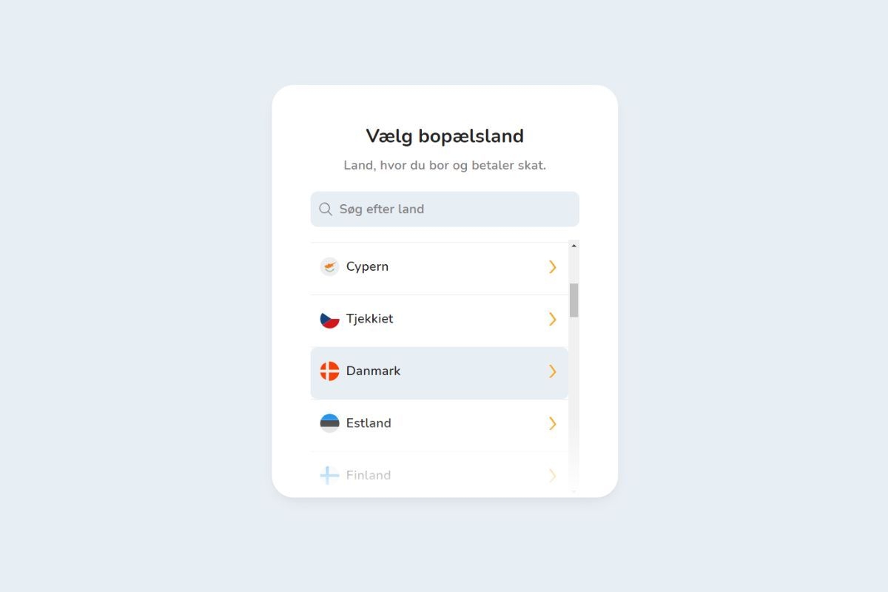Click the Estonian flag icon
The height and width of the screenshot is (592, 888).
(x=329, y=423)
